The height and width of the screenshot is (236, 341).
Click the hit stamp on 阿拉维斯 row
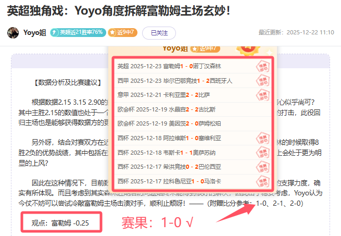click(261, 138)
